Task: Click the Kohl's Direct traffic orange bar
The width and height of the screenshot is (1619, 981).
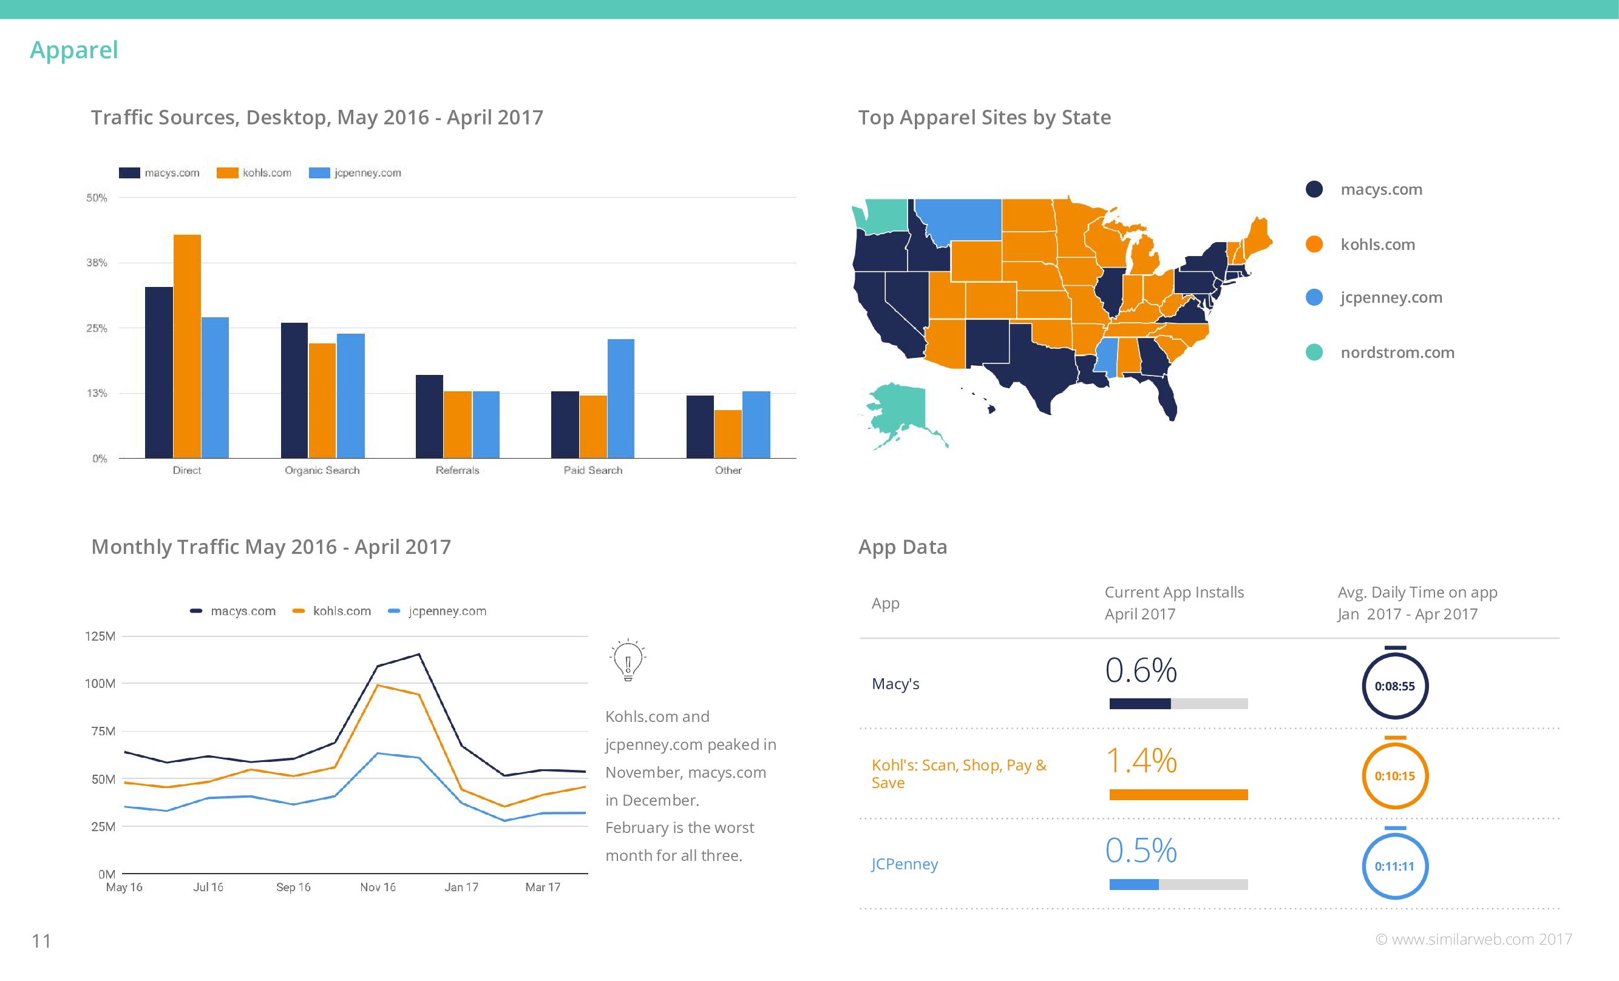Action: [x=187, y=345]
